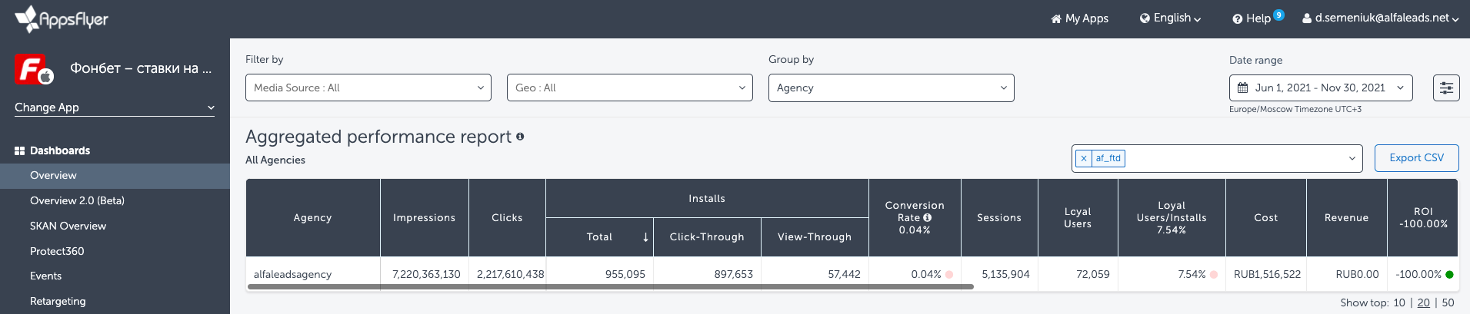Expand the Change App dropdown
Image resolution: width=1470 pixels, height=314 pixels.
tap(115, 107)
